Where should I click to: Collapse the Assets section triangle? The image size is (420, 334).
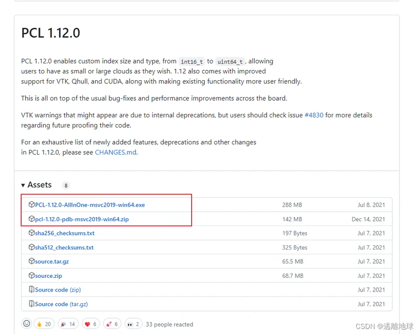pyautogui.click(x=23, y=185)
